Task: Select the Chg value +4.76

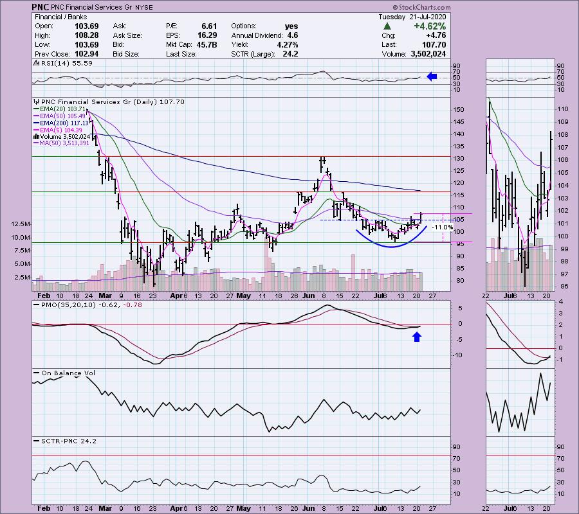Action: [435, 35]
